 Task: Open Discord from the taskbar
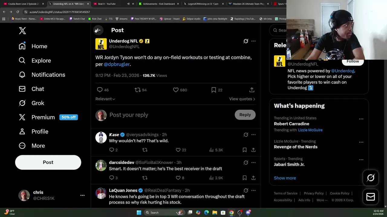pyautogui.click(x=248, y=212)
